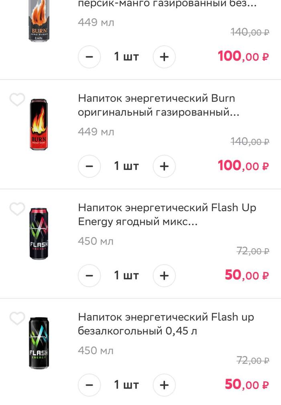The width and height of the screenshot is (281, 405).
Task: Open Burn original can product image
Action: click(39, 125)
